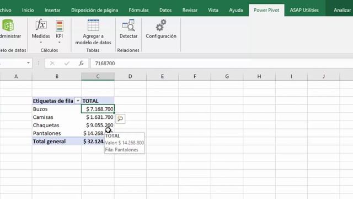Click Agregar a modelo de datos icon
Image resolution: width=353 pixels, height=199 pixels.
pos(93,25)
